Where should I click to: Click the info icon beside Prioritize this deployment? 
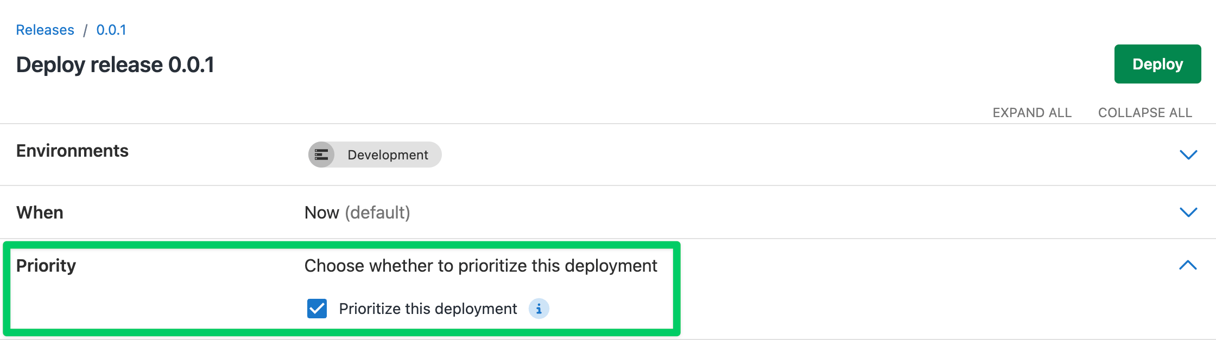pos(539,309)
